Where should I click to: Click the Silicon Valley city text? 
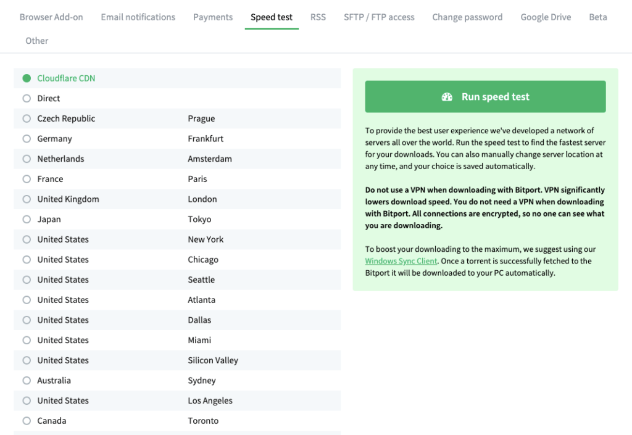coord(213,360)
